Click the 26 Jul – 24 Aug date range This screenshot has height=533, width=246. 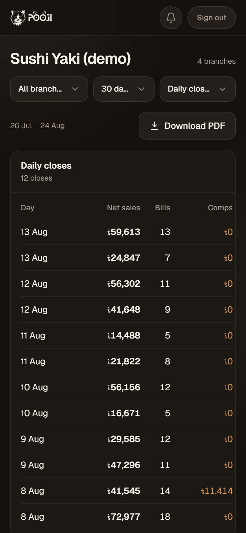tap(38, 126)
